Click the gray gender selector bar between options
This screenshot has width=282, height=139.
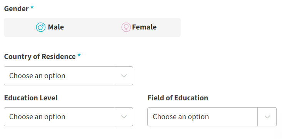click(92, 27)
